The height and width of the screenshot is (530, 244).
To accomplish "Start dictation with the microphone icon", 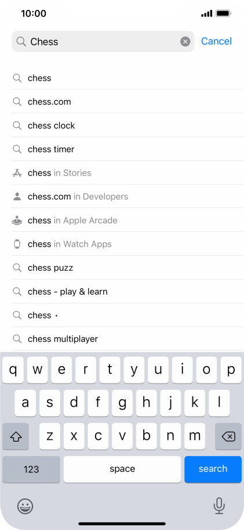I will pos(219,506).
